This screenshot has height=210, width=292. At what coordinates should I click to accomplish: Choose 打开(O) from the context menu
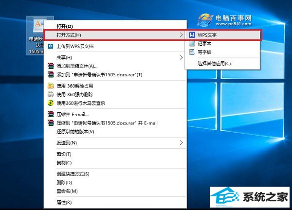(x=115, y=26)
